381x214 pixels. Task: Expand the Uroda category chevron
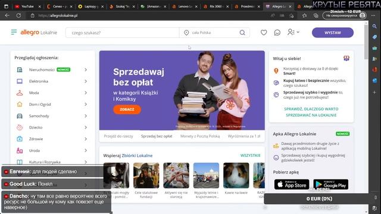point(86,150)
